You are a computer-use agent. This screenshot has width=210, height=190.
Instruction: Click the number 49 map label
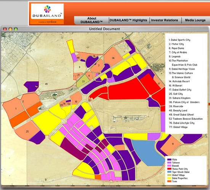46,84
